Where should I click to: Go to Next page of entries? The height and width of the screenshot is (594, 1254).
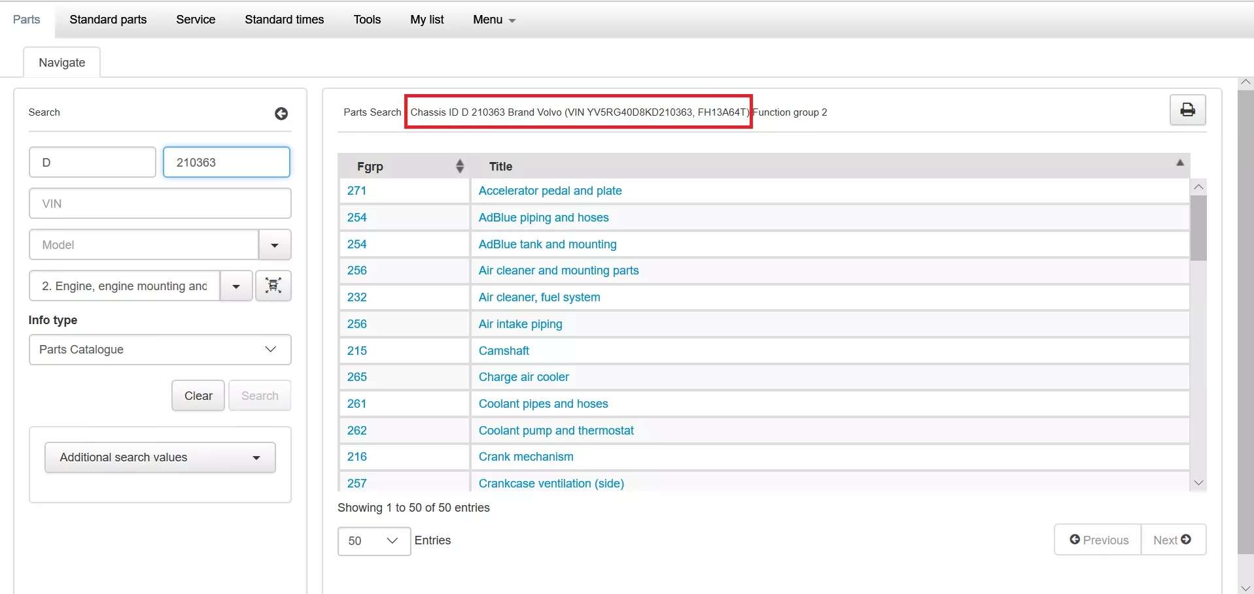click(1173, 540)
